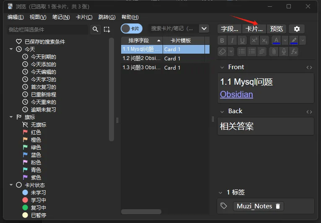The height and width of the screenshot is (223, 321).
Task: Open the 卡片... card templates button
Action: coord(254,29)
